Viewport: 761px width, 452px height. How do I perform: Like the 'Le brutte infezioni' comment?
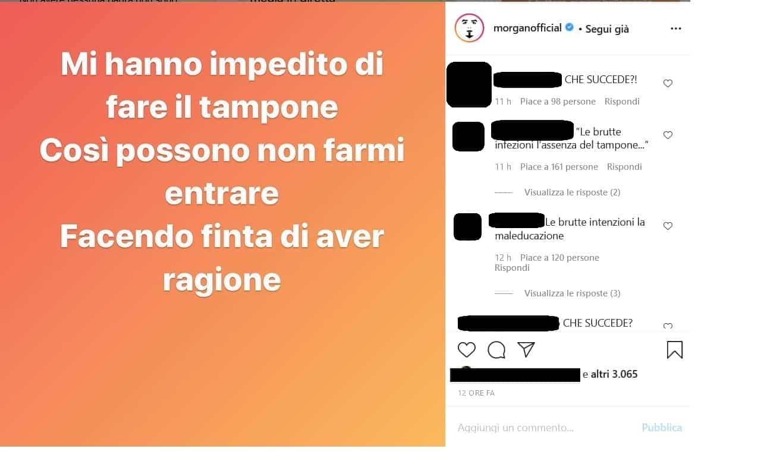click(668, 135)
